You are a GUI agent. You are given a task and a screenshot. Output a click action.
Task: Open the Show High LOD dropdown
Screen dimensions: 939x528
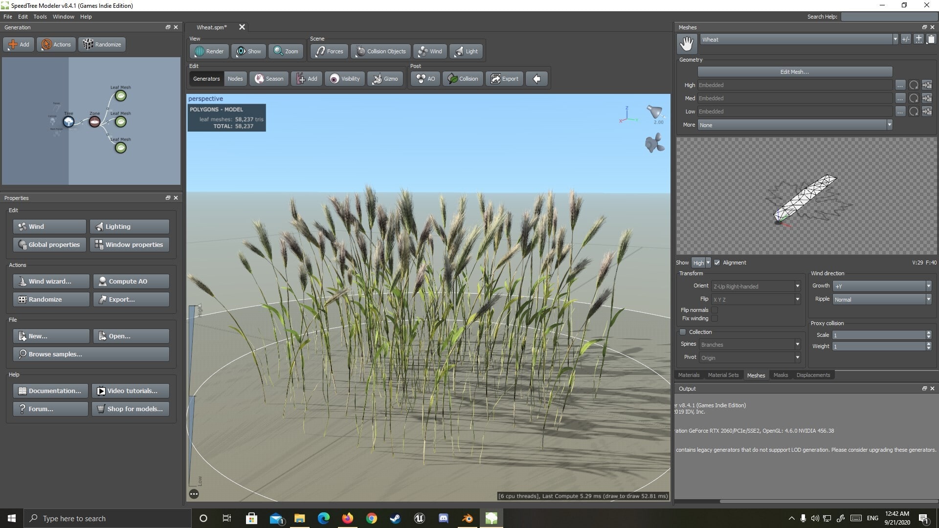(x=701, y=263)
